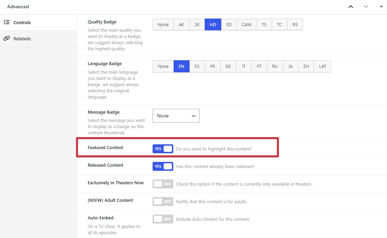Select the FR language badge

tap(213, 66)
